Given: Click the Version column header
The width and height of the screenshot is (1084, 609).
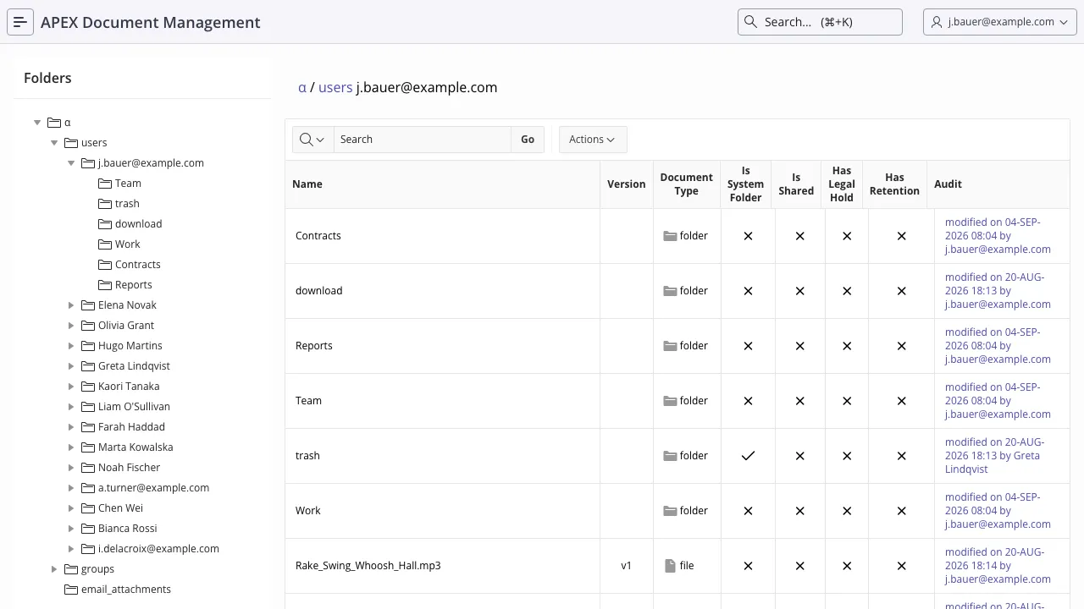Looking at the screenshot, I should [x=627, y=184].
